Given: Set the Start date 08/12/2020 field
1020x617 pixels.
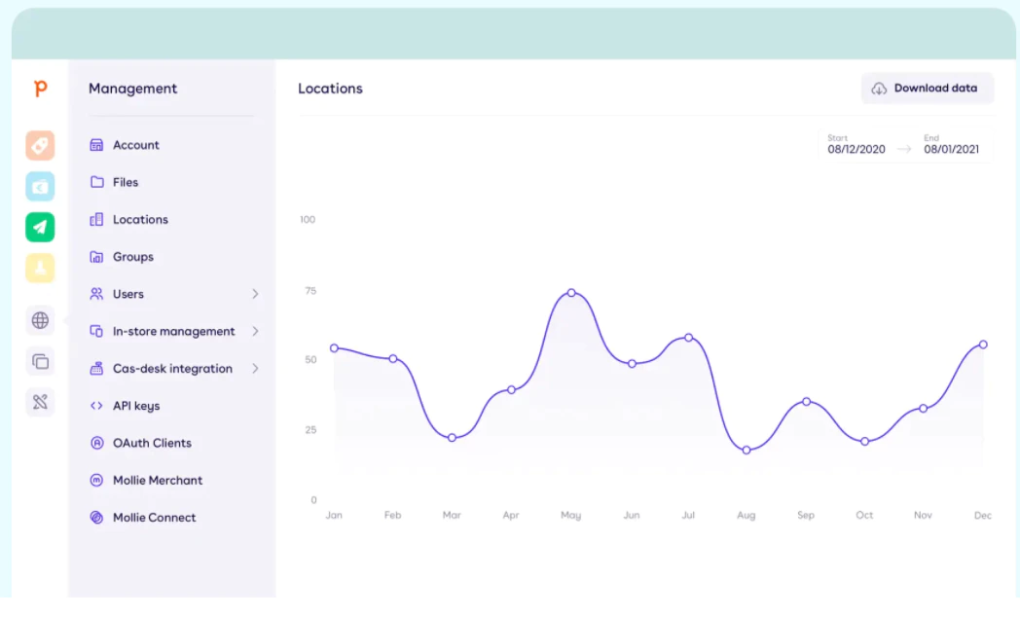Looking at the screenshot, I should (856, 144).
